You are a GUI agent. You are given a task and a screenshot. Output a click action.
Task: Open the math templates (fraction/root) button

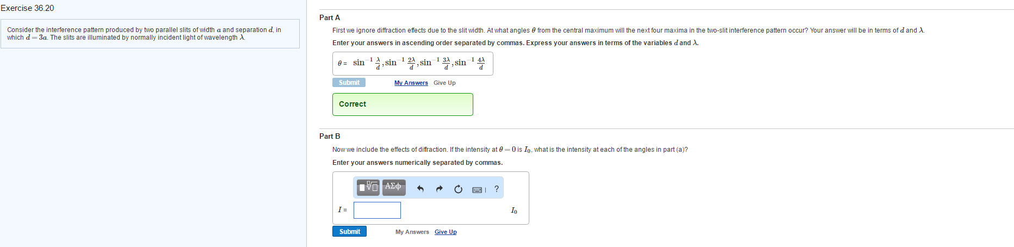(368, 188)
